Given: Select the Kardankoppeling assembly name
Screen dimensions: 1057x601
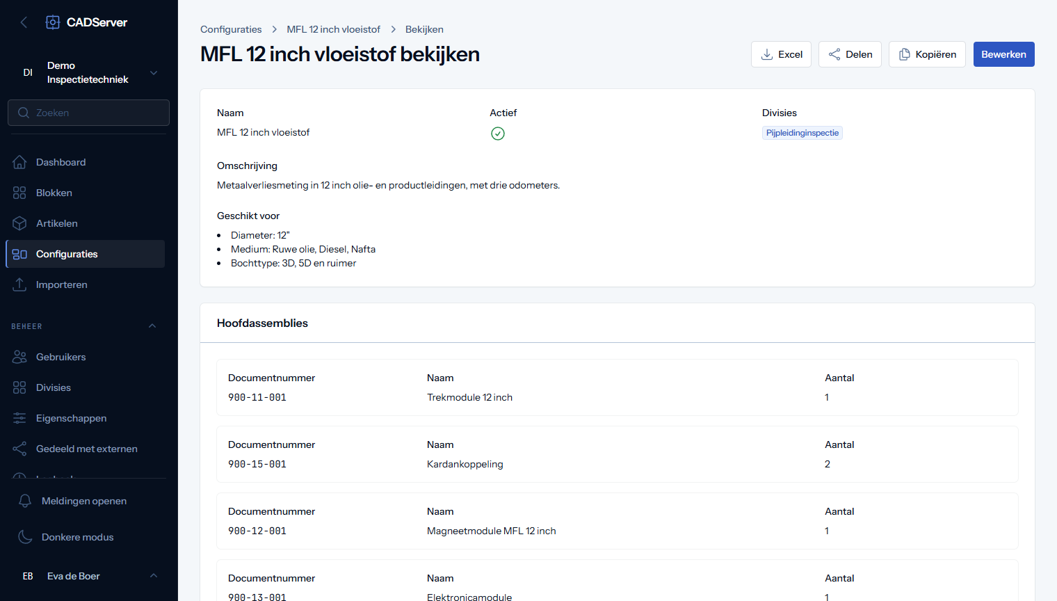Looking at the screenshot, I should [x=465, y=464].
